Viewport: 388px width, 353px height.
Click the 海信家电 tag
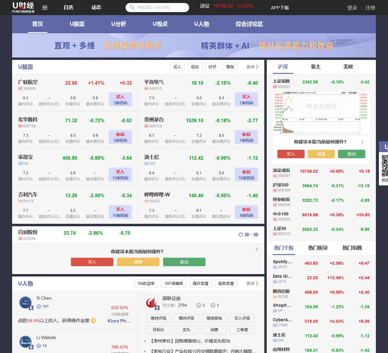pos(214,318)
